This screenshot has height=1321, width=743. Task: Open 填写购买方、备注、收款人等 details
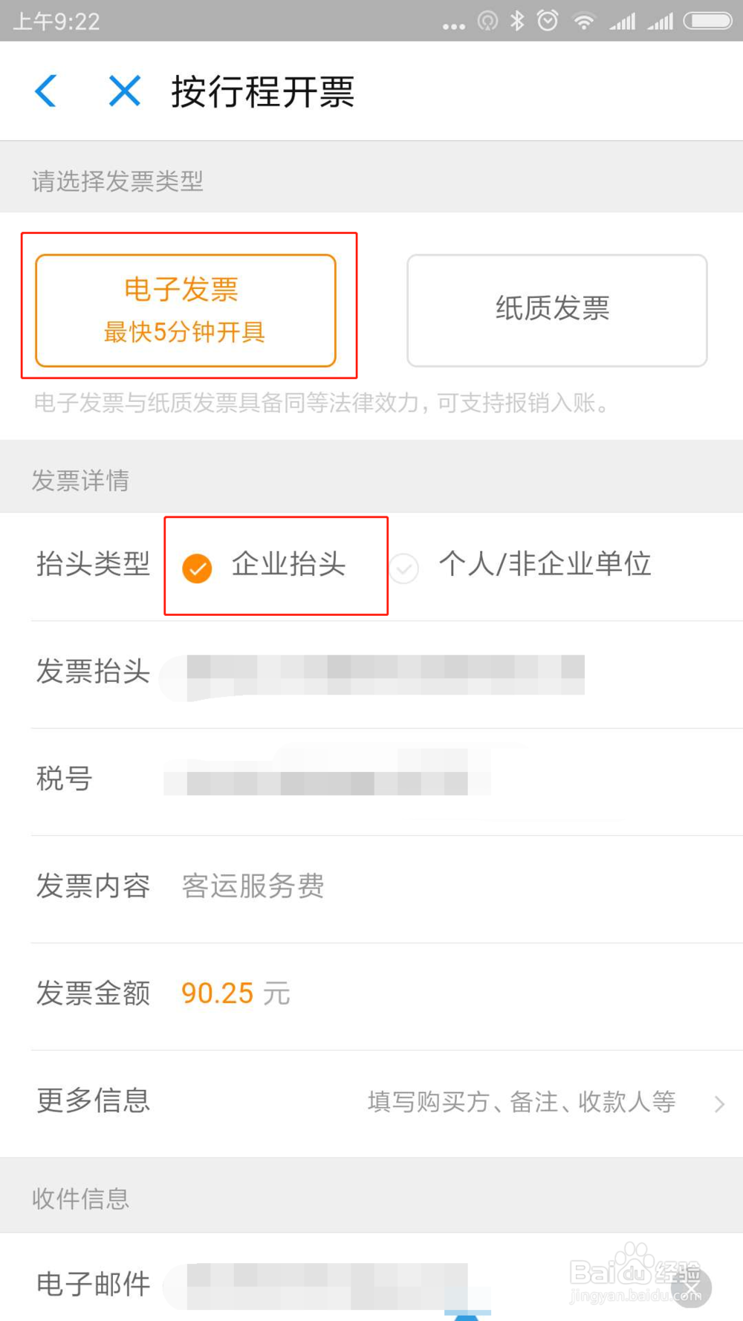point(522,1102)
